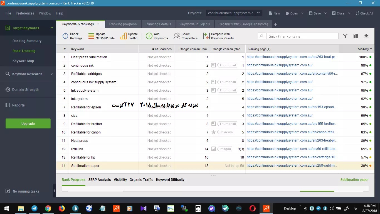The height and width of the screenshot is (214, 380).
Task: Open Opera browser from the taskbar
Action: point(253,208)
